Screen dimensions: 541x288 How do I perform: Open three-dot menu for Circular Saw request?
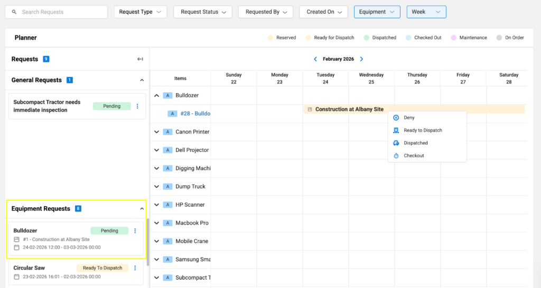click(x=135, y=268)
